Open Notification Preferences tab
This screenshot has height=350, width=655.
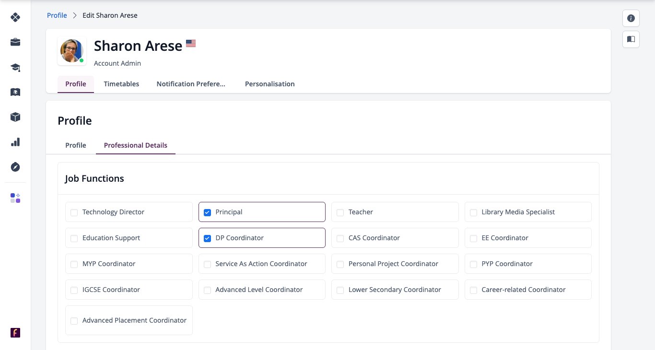(x=191, y=84)
